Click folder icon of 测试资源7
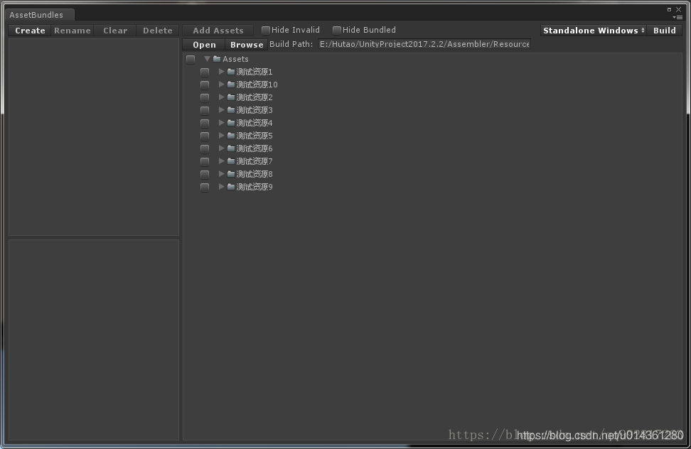Viewport: 691px width, 449px height. tap(231, 161)
